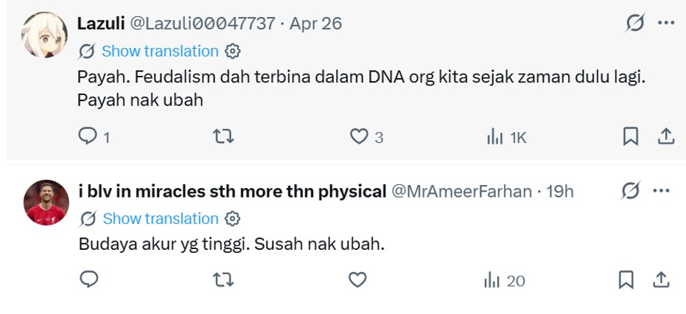Like Lazuli's tweet

[359, 136]
